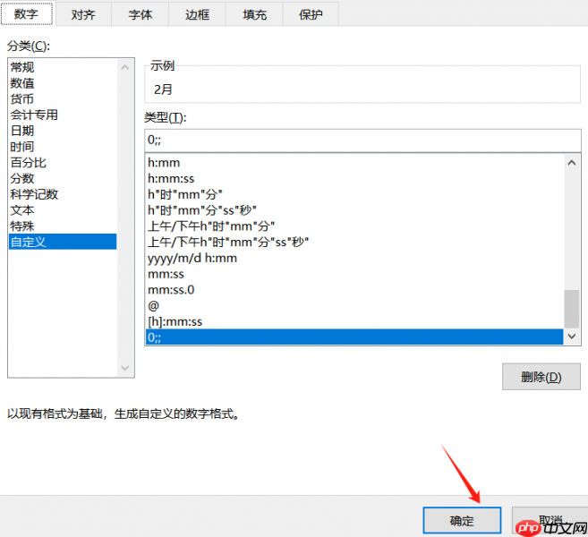This screenshot has width=588, height=537.
Task: Open the 对齐 tab
Action: [x=83, y=14]
